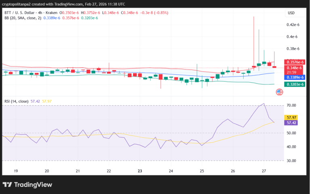Click the high value H0.3752e-6 in header
310x194 pixels.
(x=90, y=13)
